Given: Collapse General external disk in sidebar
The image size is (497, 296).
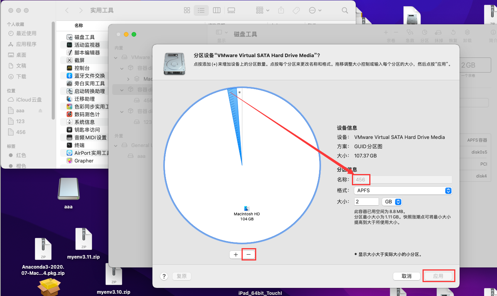Looking at the screenshot, I should click(x=116, y=145).
